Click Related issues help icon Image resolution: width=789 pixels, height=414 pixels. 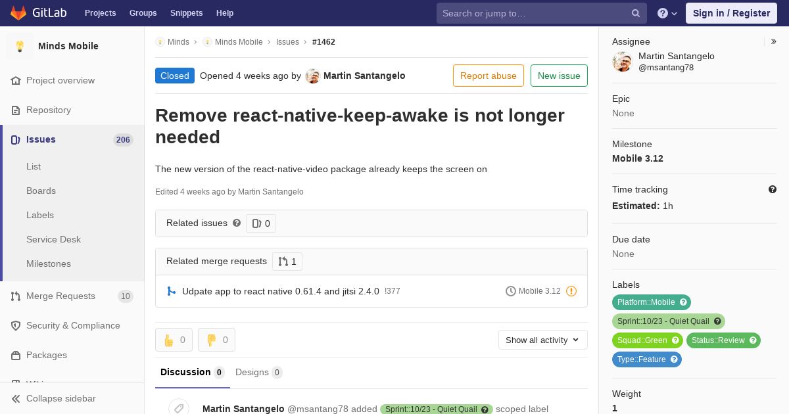coord(237,223)
